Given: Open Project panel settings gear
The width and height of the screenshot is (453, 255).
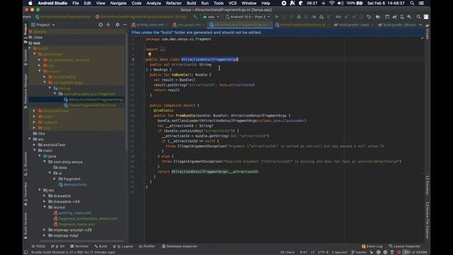Looking at the screenshot, I should pyautogui.click(x=117, y=25).
